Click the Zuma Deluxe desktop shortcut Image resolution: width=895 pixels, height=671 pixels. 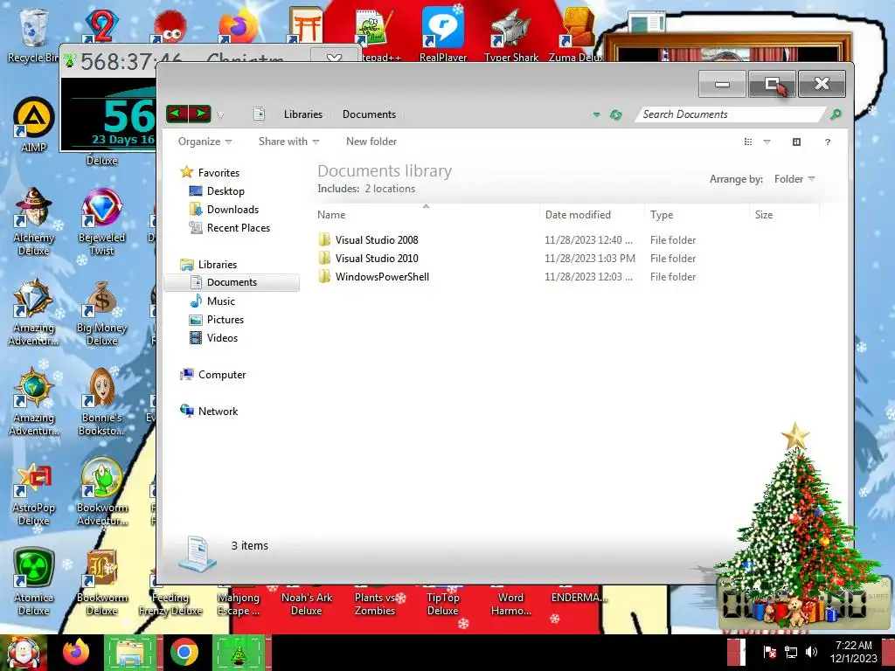[x=577, y=33]
